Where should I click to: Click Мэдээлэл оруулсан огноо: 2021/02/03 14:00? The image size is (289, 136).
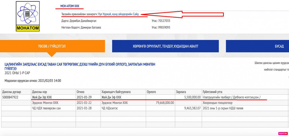33,81
